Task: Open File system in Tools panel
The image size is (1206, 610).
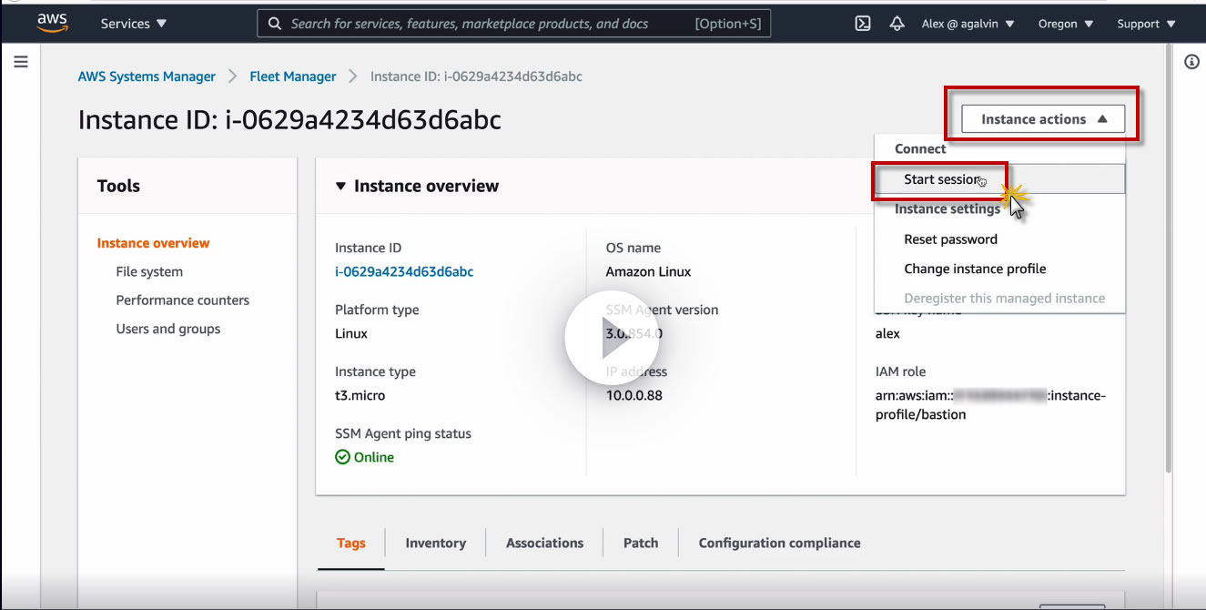Action: point(149,271)
